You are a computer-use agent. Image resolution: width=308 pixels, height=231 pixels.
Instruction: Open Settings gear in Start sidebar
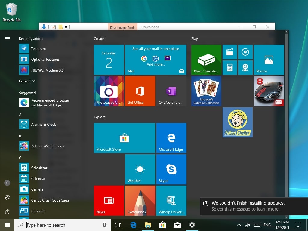coord(7,197)
